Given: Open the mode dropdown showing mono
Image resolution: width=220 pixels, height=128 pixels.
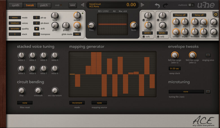Looking at the screenshot, I should [x=15, y=17].
